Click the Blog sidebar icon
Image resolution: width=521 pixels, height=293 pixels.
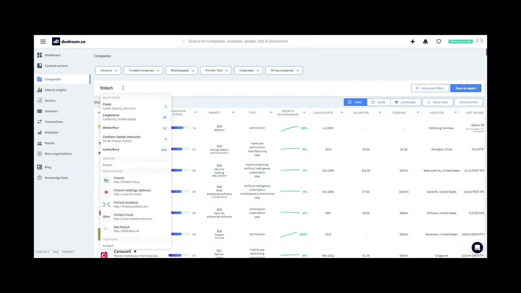(x=39, y=167)
